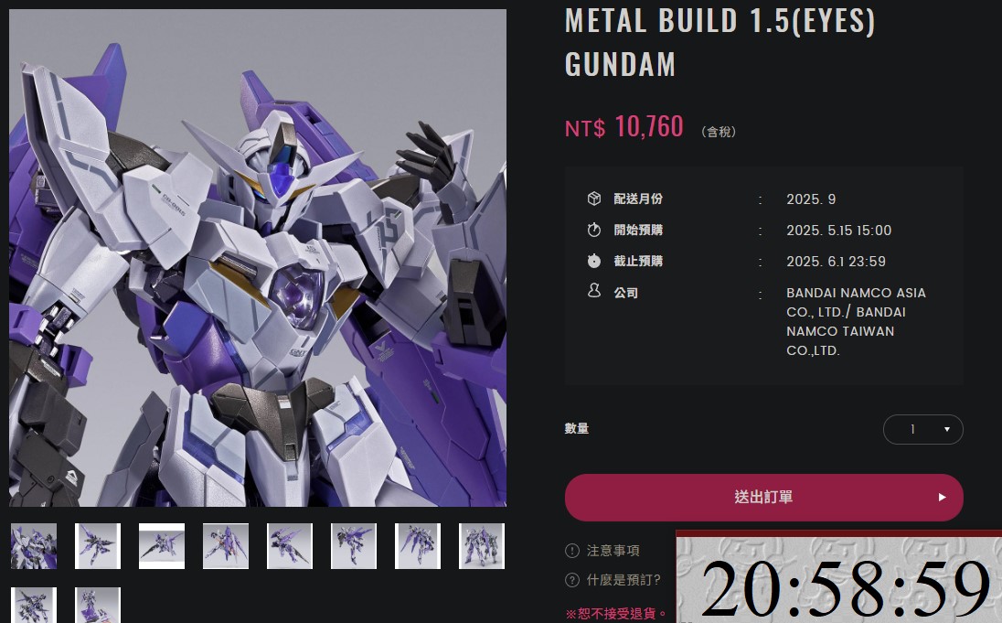1002x623 pixels.
Task: Click the 什麼是預訂 question mark icon
Action: pyautogui.click(x=572, y=580)
